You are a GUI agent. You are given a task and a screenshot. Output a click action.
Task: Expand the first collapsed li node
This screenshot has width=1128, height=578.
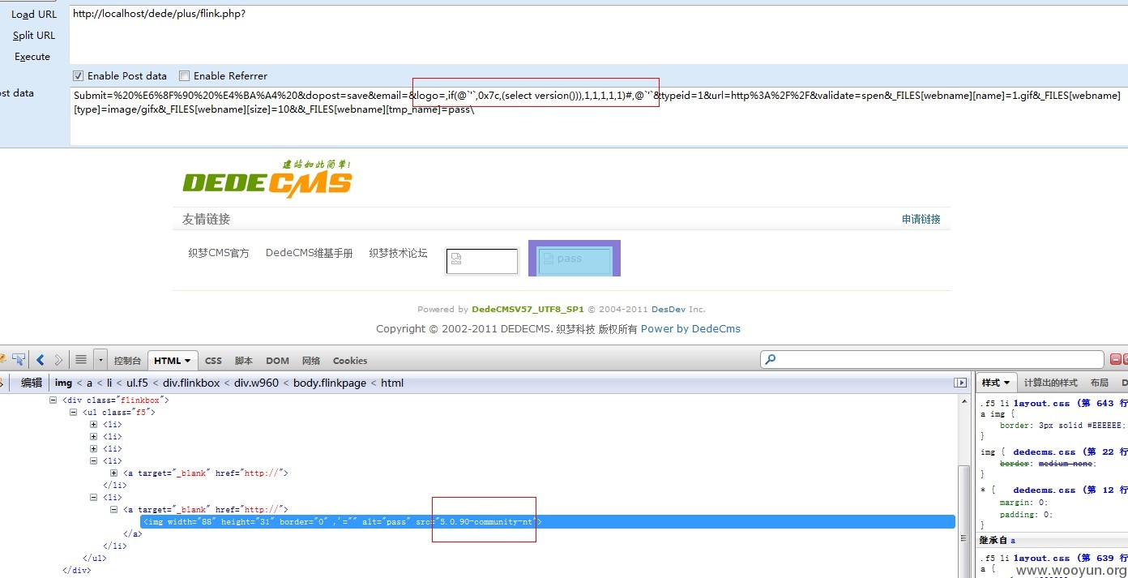[94, 424]
